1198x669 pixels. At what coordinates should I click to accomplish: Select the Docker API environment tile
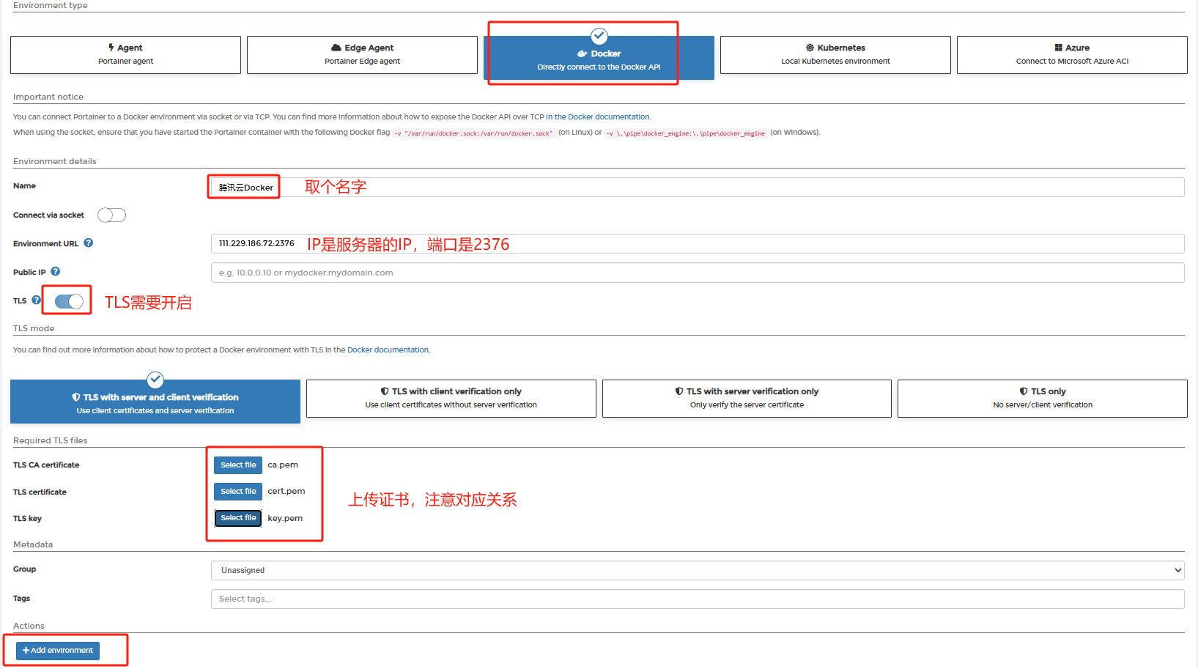click(x=599, y=59)
